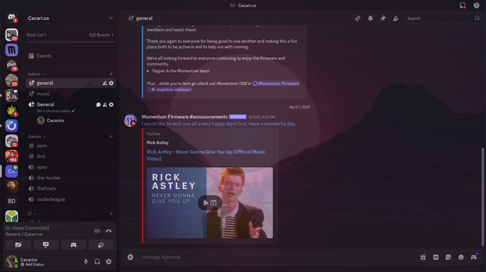Image resolution: width=486 pixels, height=272 pixels.
Task: Collapse the Admin category
Action: point(36,74)
